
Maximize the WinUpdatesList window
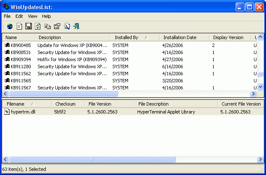coord(249,7)
